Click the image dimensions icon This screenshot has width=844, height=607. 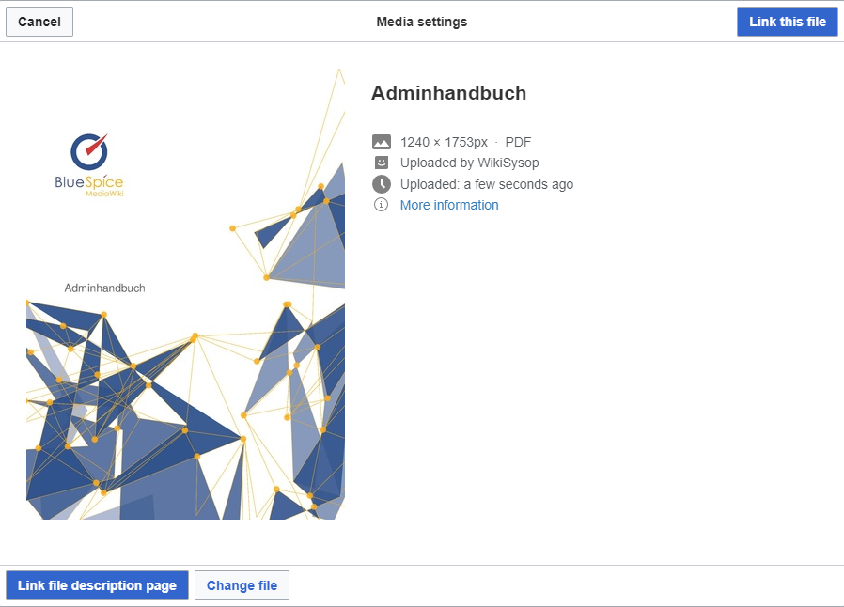click(381, 142)
